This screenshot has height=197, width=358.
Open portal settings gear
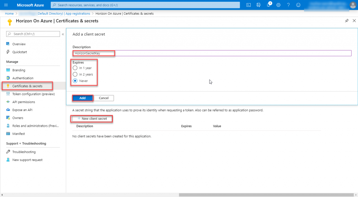coord(278,5)
